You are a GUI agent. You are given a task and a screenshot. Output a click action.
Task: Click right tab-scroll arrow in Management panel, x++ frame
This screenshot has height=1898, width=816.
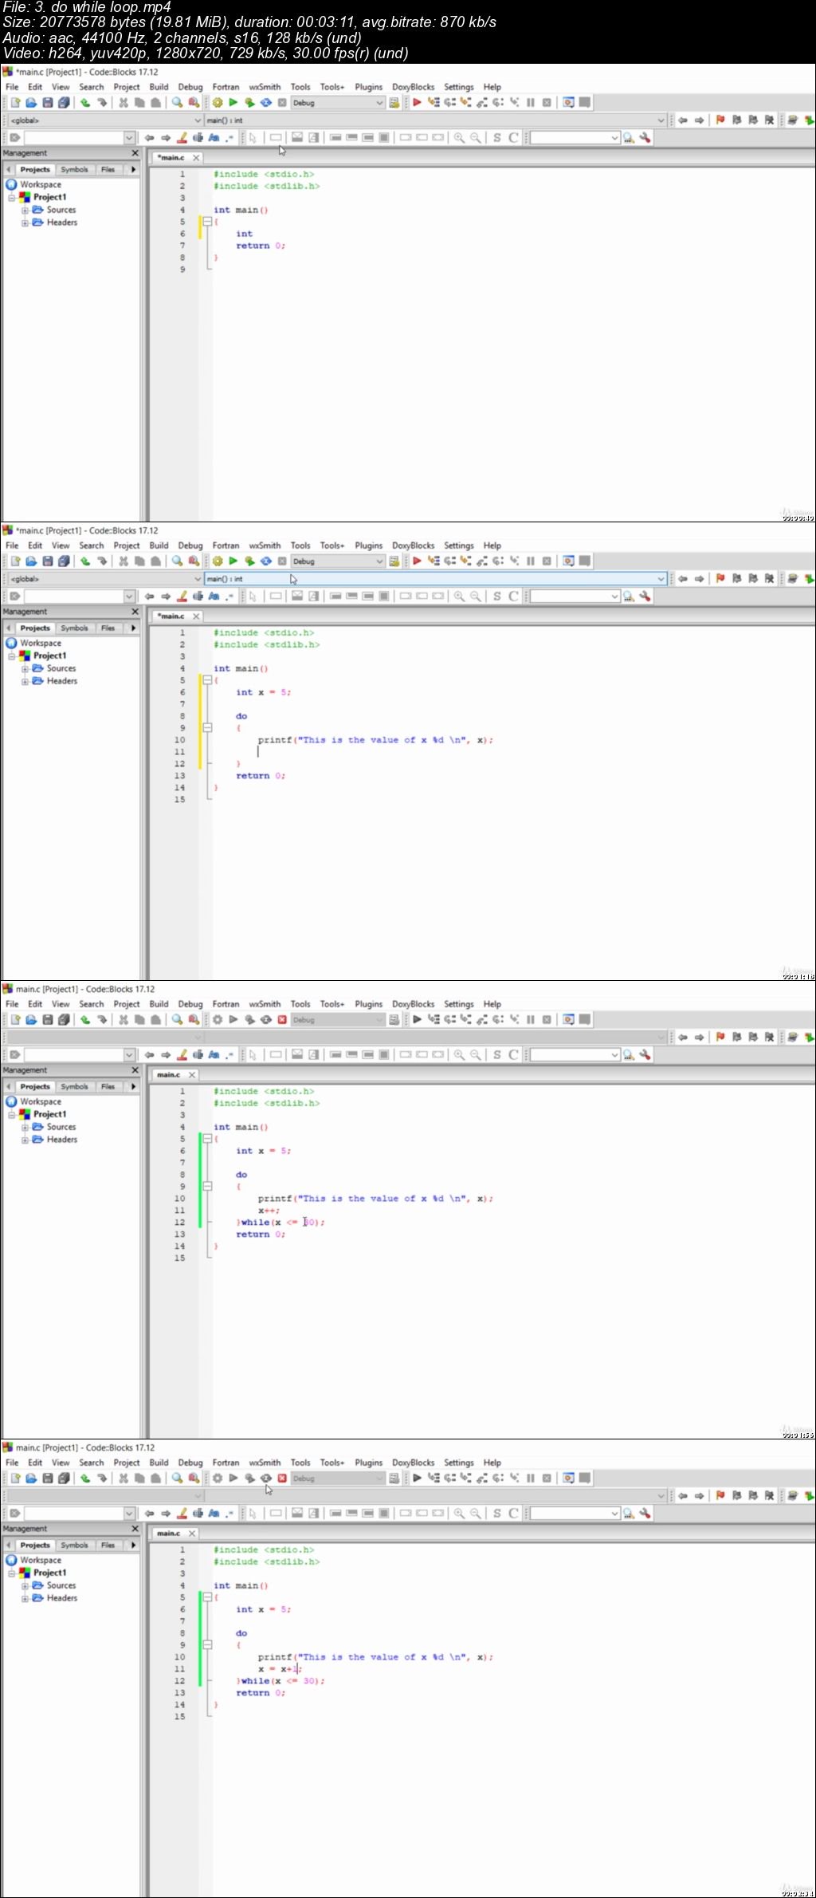tap(133, 1087)
